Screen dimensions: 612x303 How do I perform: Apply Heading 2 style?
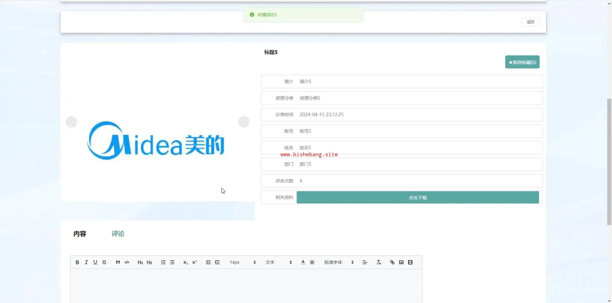click(149, 262)
